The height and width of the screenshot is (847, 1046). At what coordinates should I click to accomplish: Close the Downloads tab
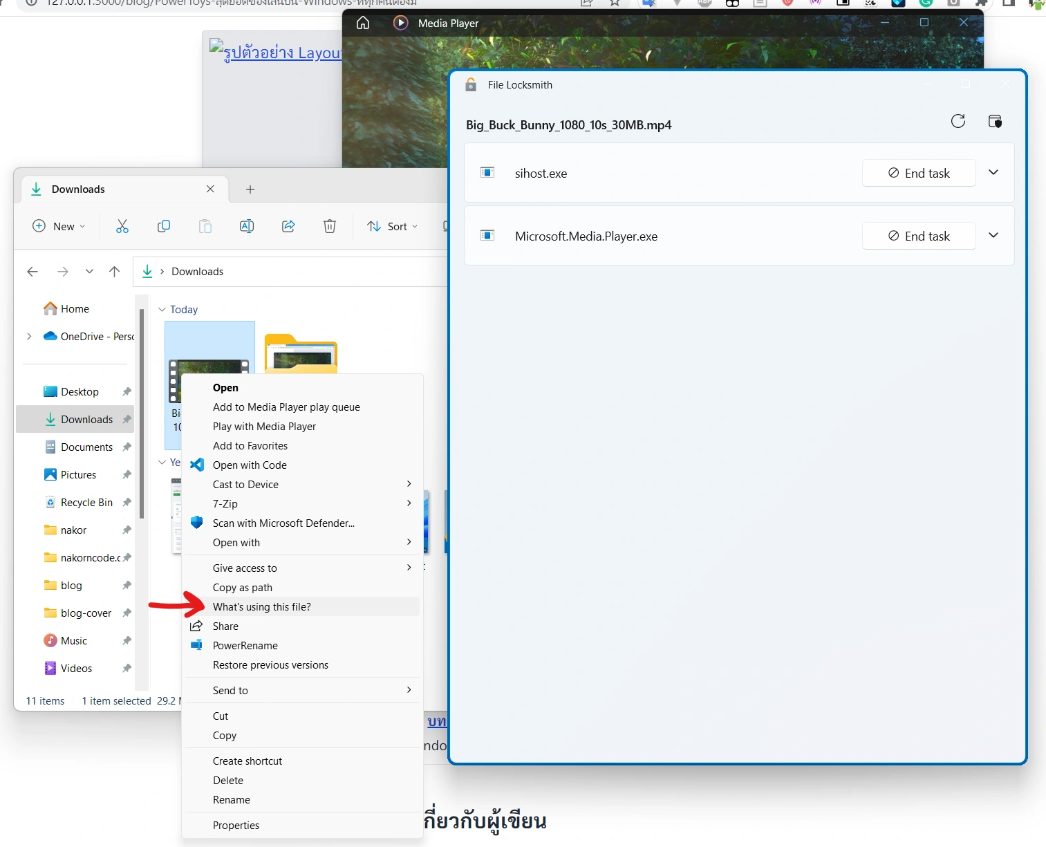click(x=210, y=189)
